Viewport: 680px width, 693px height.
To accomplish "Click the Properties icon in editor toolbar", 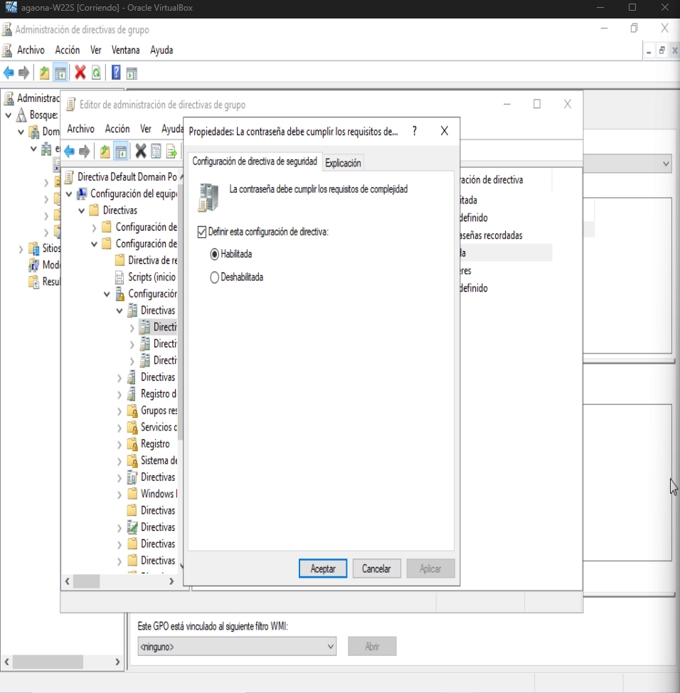I will pyautogui.click(x=156, y=151).
